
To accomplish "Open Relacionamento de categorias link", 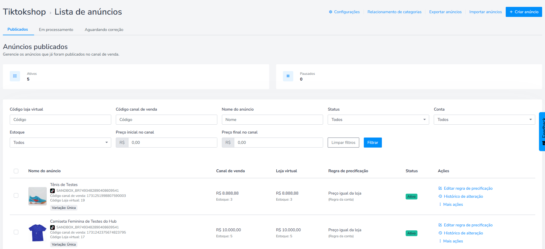I will point(394,12).
